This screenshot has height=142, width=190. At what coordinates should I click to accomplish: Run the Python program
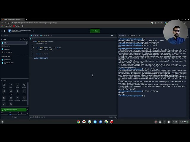click(95, 31)
